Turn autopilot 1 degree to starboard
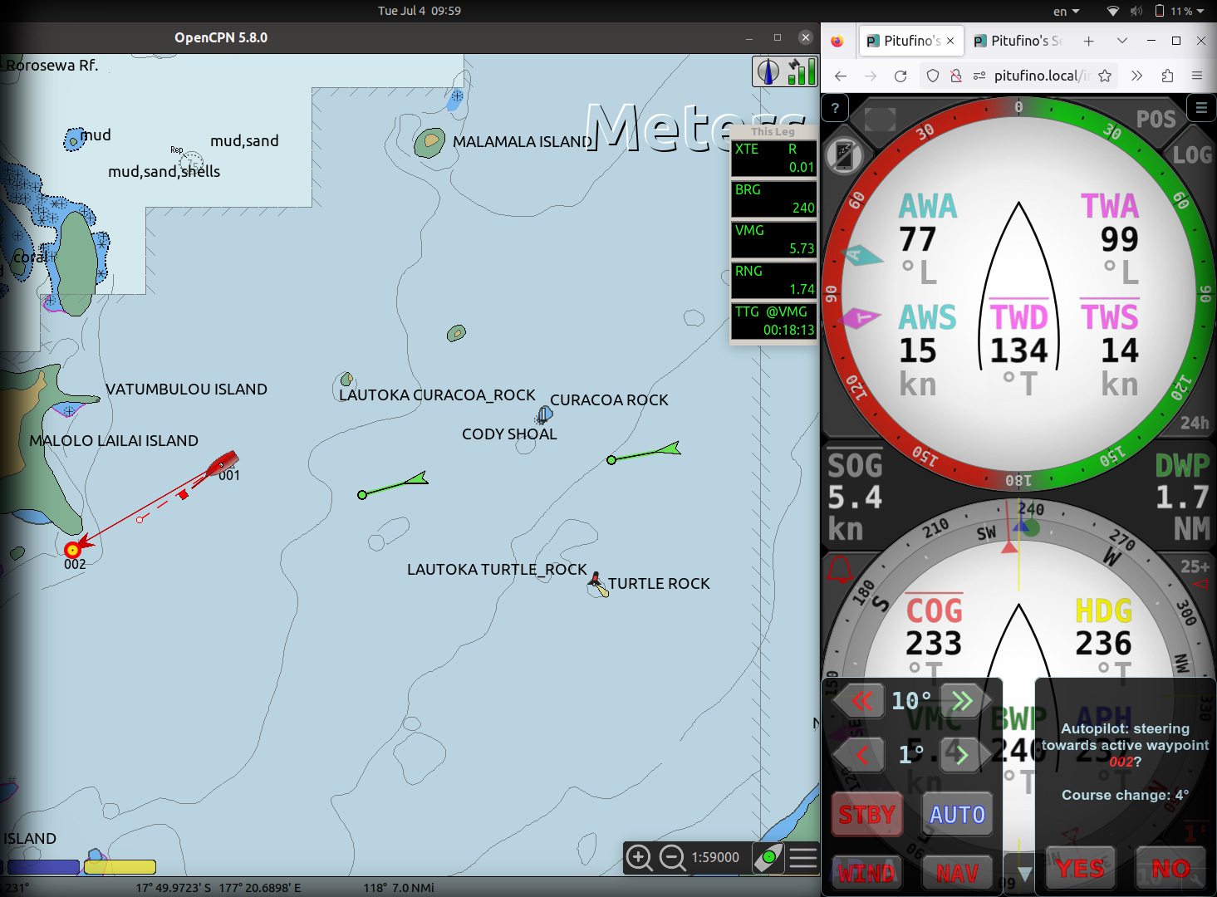Viewport: 1217px width, 897px height. (966, 754)
